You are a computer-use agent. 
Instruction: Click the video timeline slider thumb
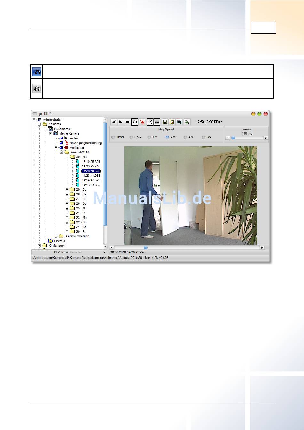point(146,247)
